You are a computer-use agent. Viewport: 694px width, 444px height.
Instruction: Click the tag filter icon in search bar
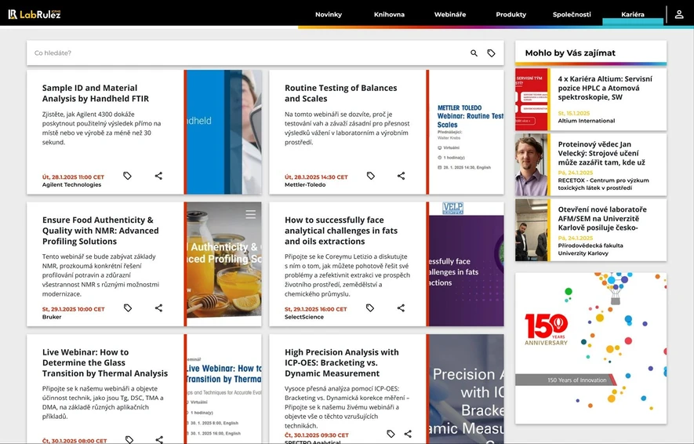[x=491, y=53]
